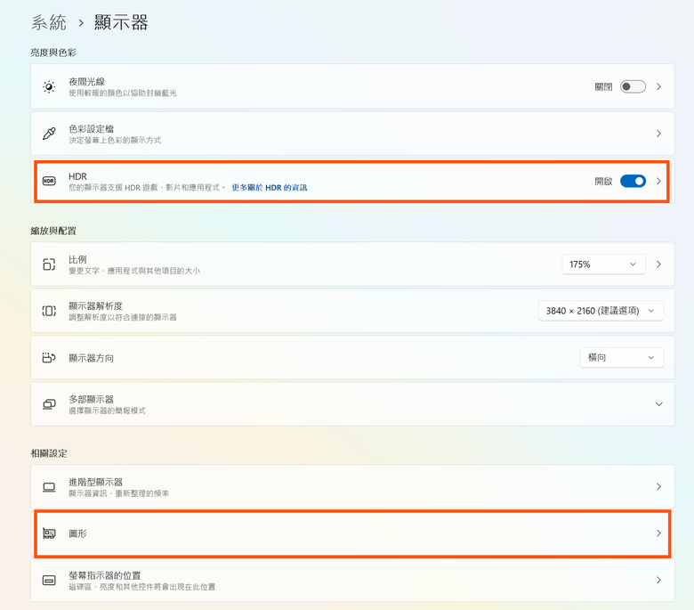The width and height of the screenshot is (694, 610).
Task: Turn off the HDR toggle switch
Action: 633,181
